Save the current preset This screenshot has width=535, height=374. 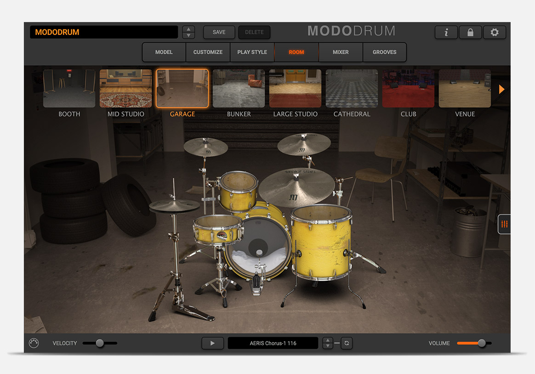[x=219, y=32]
